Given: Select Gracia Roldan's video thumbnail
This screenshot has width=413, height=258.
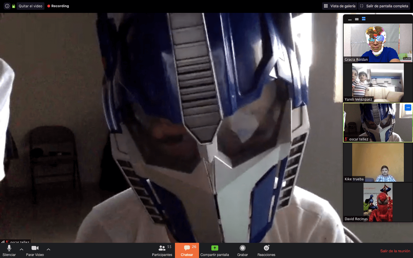Looking at the screenshot, I should click(x=378, y=43).
